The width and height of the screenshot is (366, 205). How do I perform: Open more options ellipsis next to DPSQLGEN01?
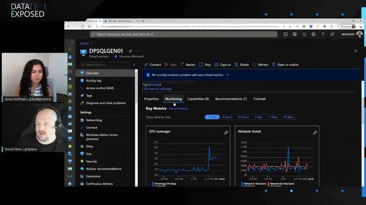(138, 51)
